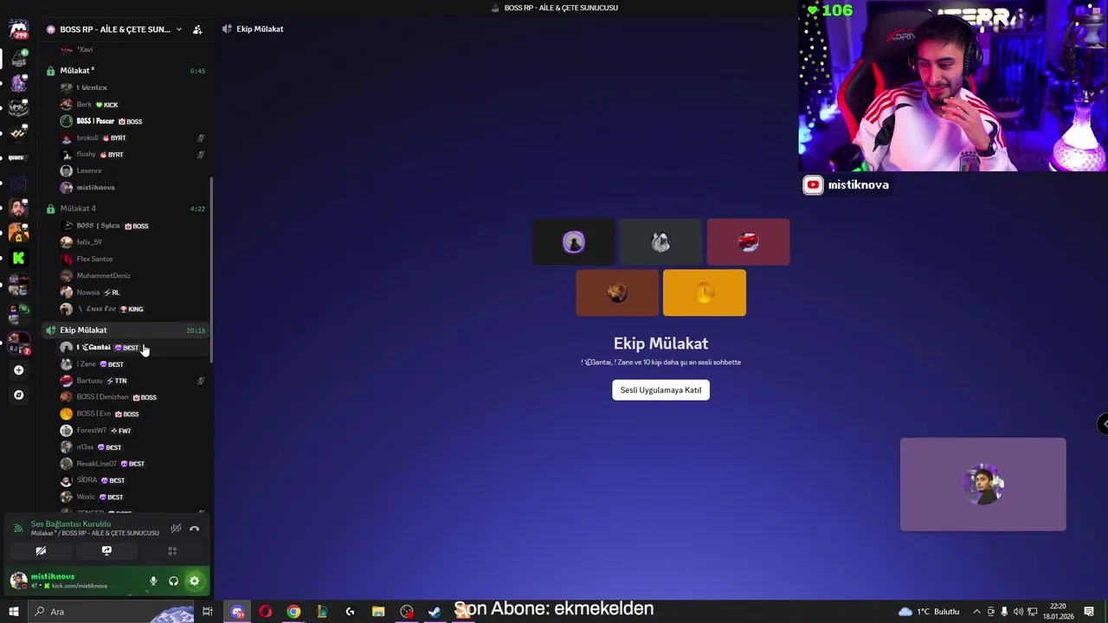Screen dimensions: 1108x623
Task: Select brokoli in the voice member list
Action: click(133, 138)
